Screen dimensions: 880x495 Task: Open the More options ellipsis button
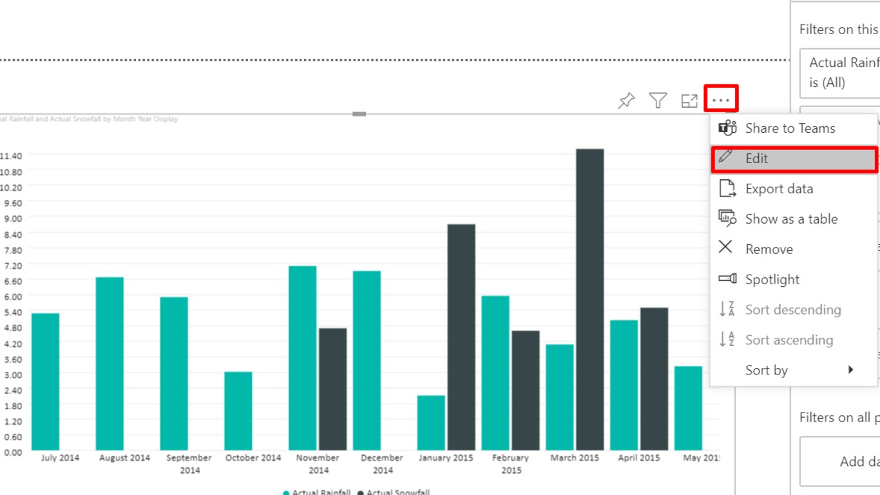coord(721,99)
